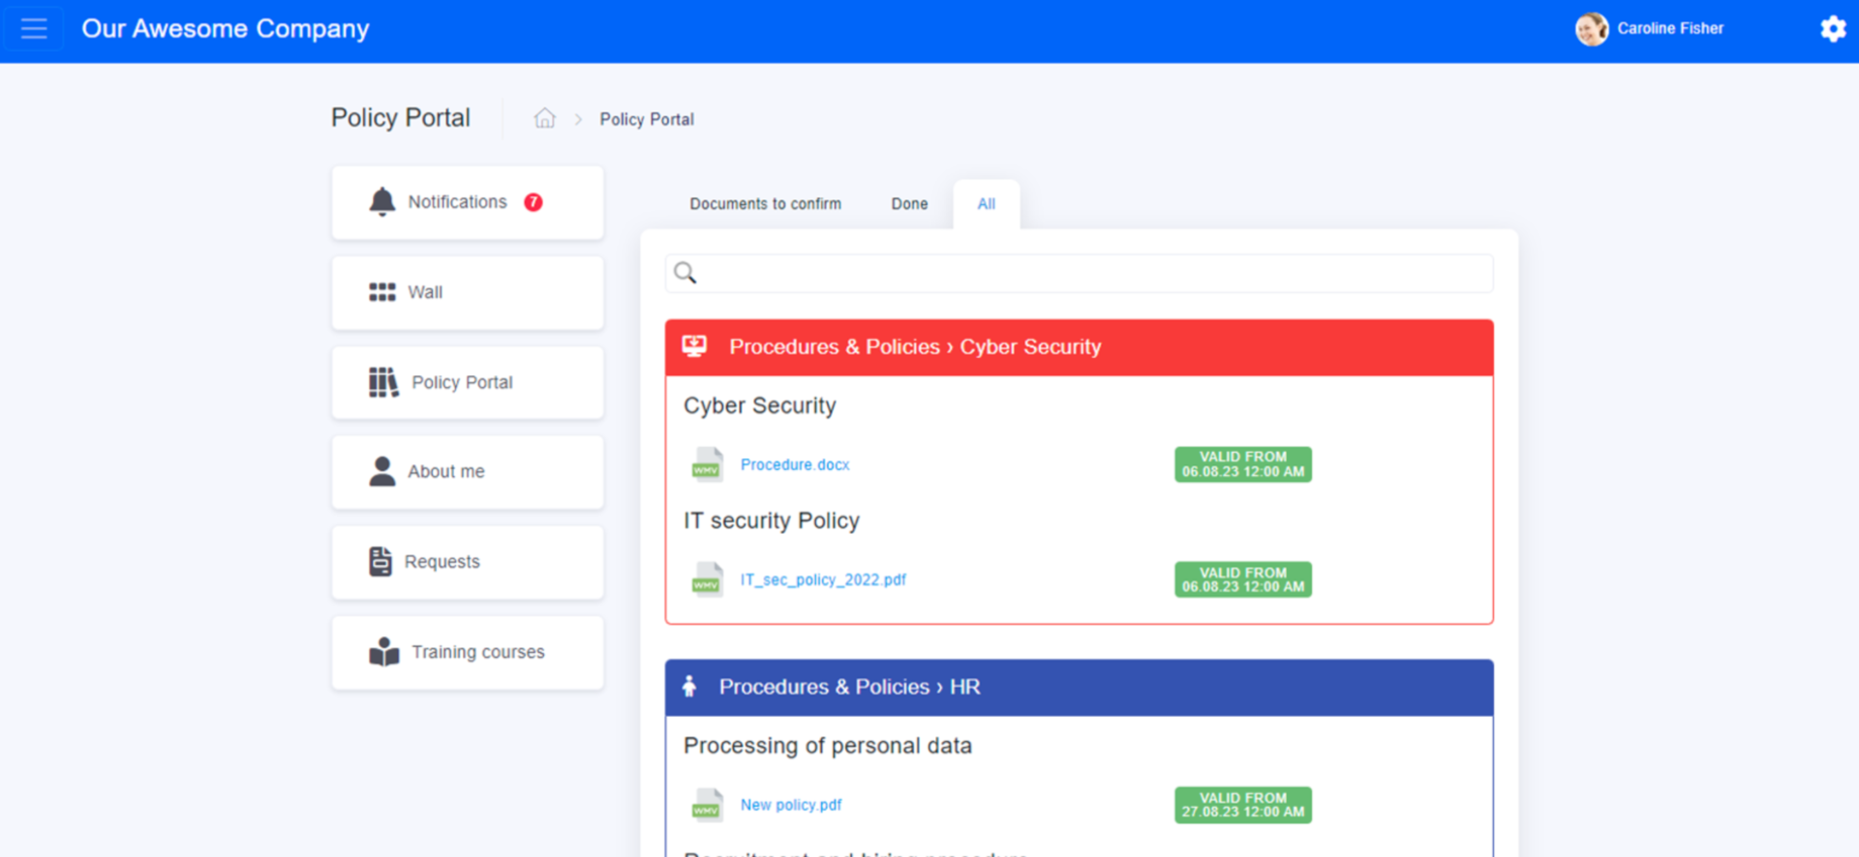The image size is (1859, 857).
Task: Click Caroline Fisher's profile avatar
Action: (x=1591, y=29)
